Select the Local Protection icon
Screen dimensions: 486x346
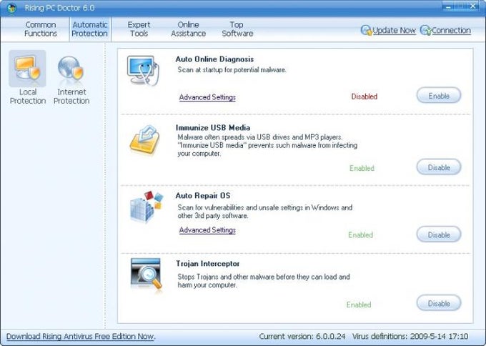coord(27,68)
